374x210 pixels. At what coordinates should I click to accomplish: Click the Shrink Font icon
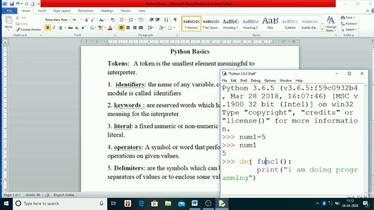pyautogui.click(x=92, y=20)
